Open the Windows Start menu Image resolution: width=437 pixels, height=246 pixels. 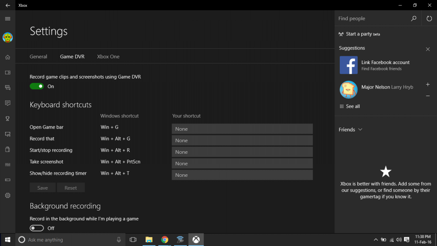coord(8,240)
